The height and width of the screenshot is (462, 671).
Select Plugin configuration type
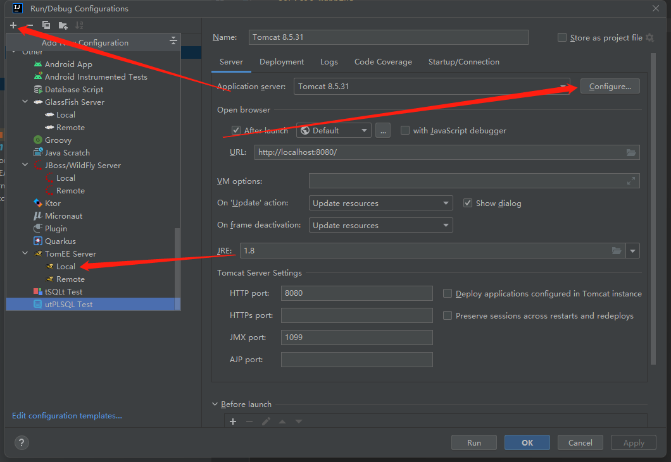coord(56,229)
